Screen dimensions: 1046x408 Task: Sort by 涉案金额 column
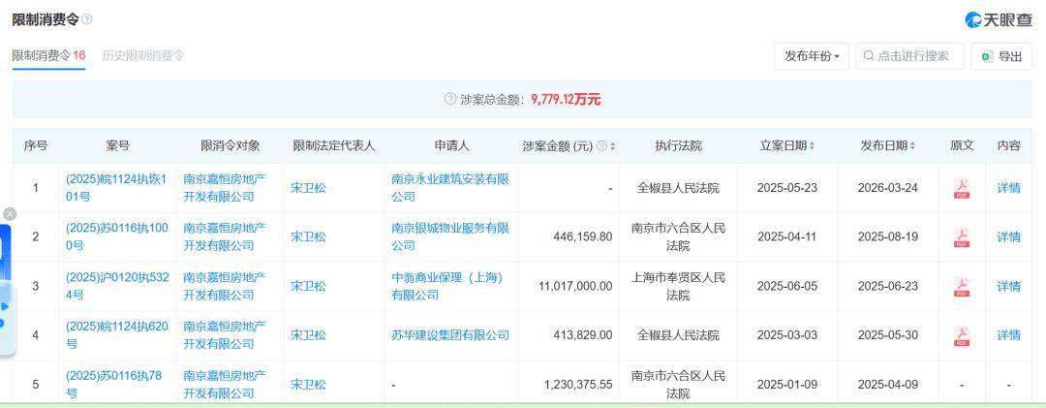pyautogui.click(x=612, y=146)
